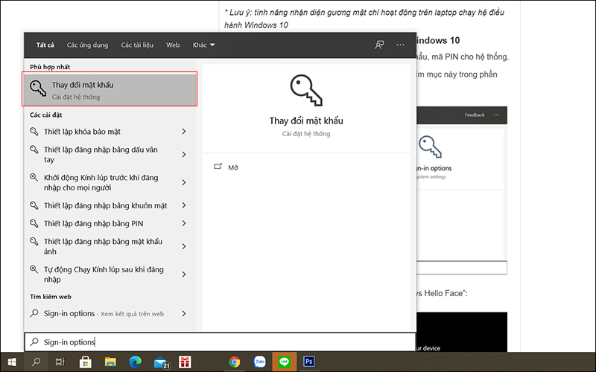Select Thiết lập đăng nhập bằng mật khẩu ảnh
The height and width of the screenshot is (372, 596).
pyautogui.click(x=103, y=246)
